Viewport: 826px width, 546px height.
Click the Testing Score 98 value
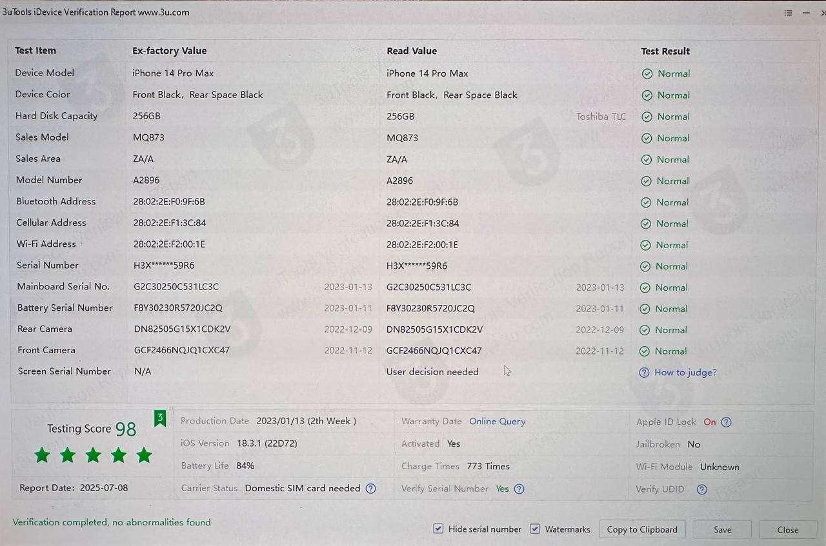pos(126,429)
